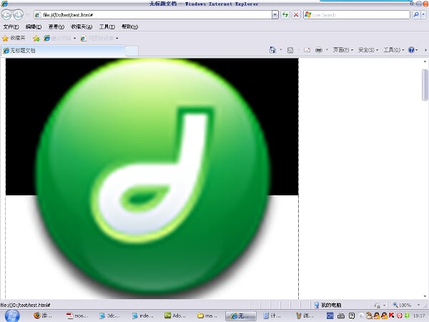This screenshot has height=322, width=429.
Task: Click the search magnifier button
Action: tap(416, 15)
